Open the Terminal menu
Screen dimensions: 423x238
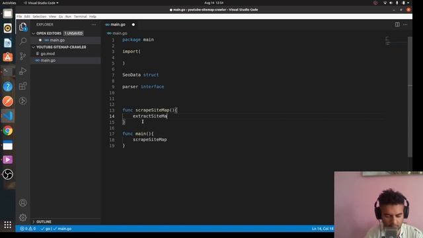(80, 17)
